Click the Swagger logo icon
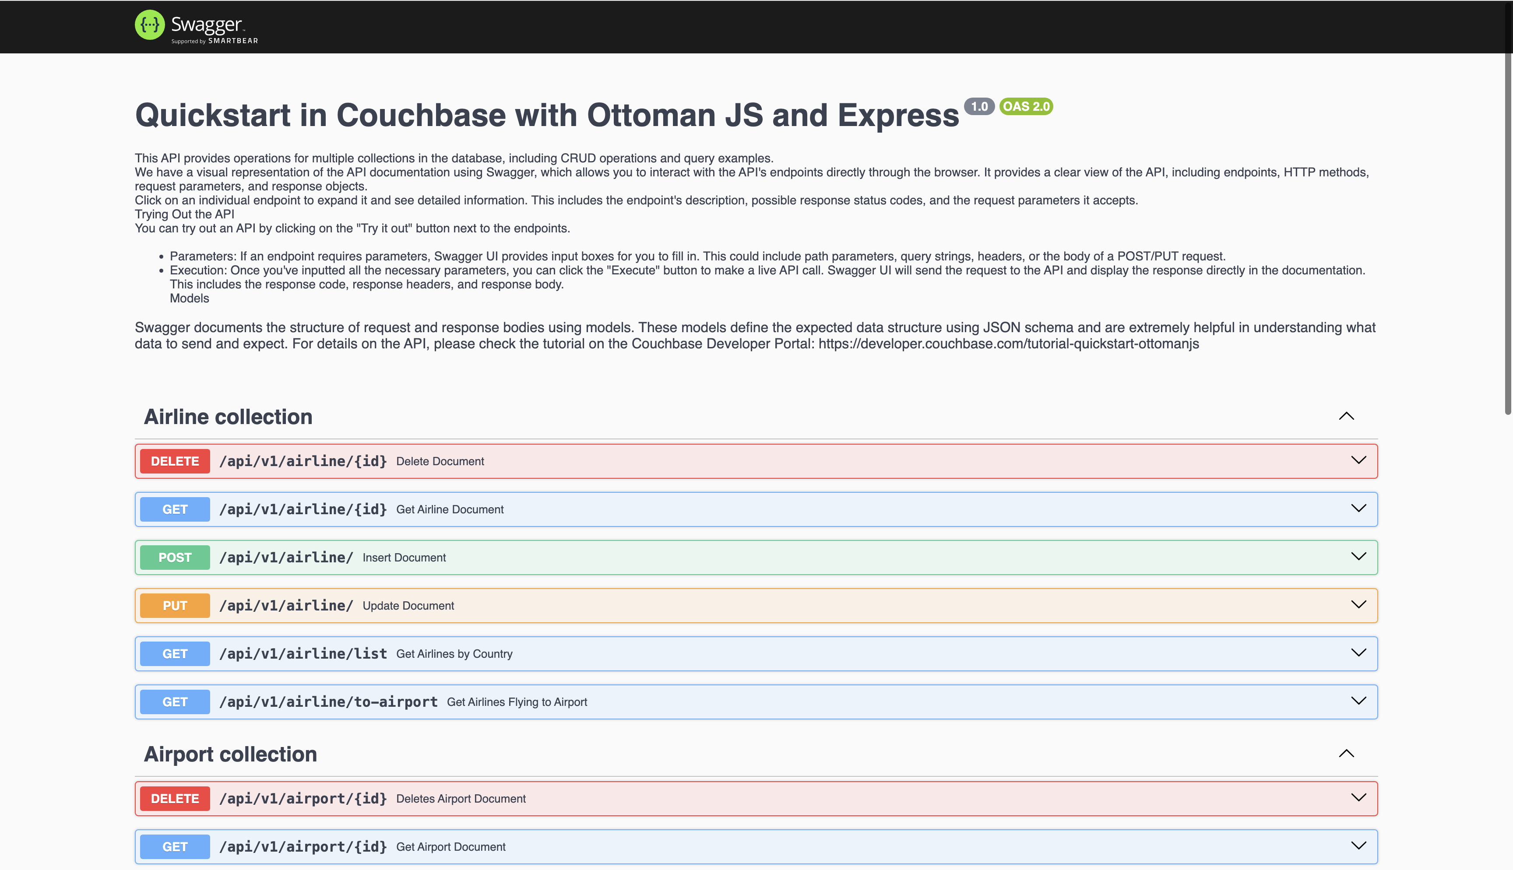 pos(149,25)
